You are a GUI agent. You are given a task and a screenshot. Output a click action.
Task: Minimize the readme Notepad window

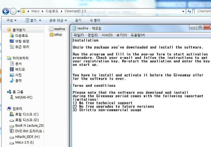193,27
